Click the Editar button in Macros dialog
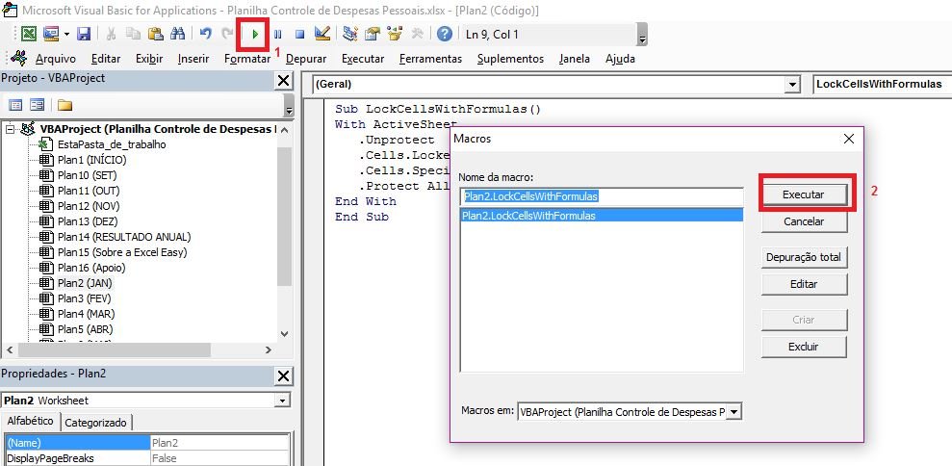 [x=805, y=284]
